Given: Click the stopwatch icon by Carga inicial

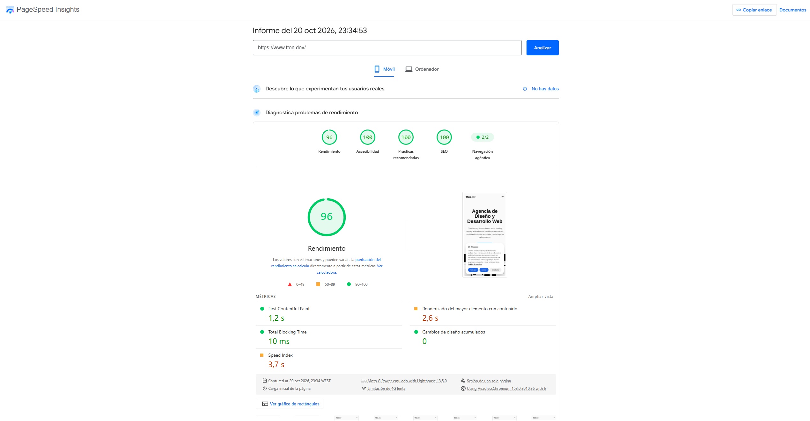Looking at the screenshot, I should (x=264, y=388).
